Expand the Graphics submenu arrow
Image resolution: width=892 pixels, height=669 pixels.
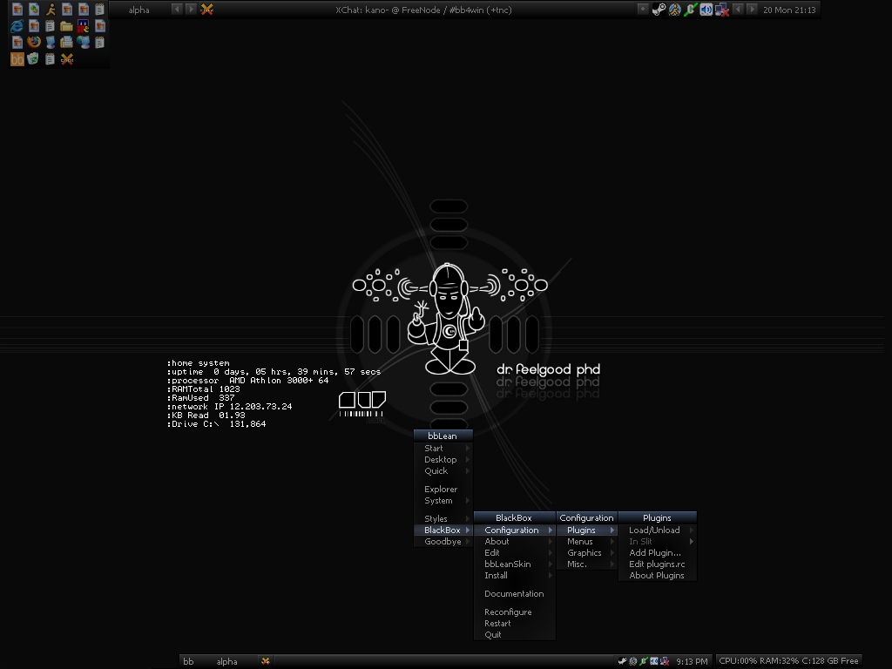point(612,553)
